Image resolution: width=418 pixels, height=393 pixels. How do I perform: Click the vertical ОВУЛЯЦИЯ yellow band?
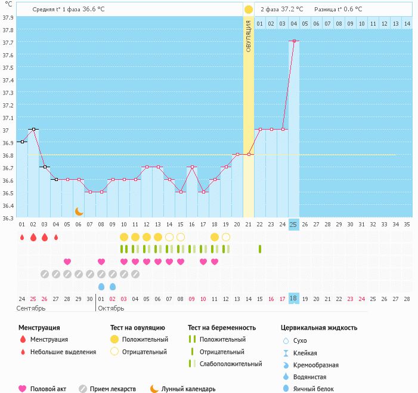click(x=249, y=116)
